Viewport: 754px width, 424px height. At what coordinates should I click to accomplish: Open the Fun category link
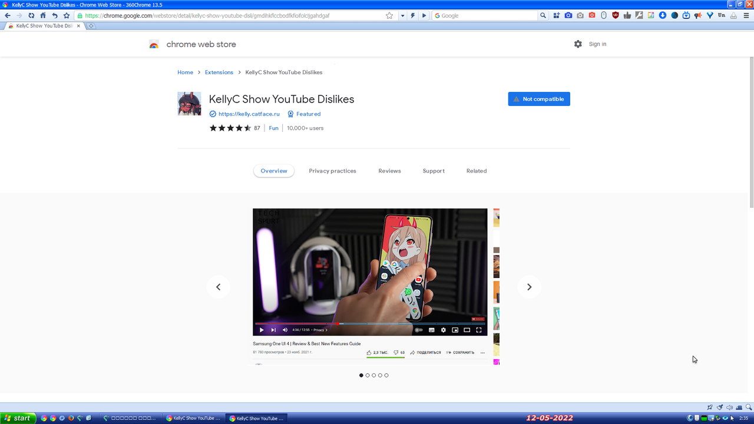click(274, 128)
